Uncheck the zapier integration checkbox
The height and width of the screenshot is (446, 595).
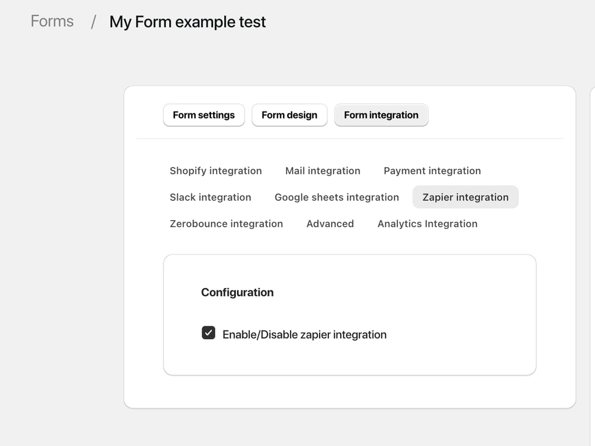209,333
